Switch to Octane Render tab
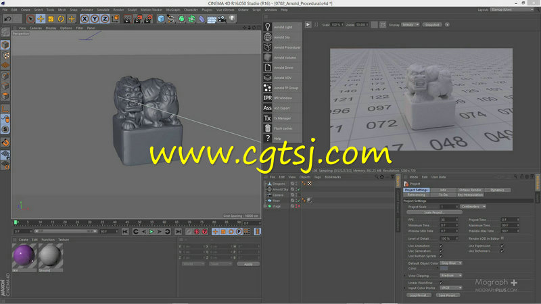Image resolution: width=541 pixels, height=304 pixels. point(470,190)
